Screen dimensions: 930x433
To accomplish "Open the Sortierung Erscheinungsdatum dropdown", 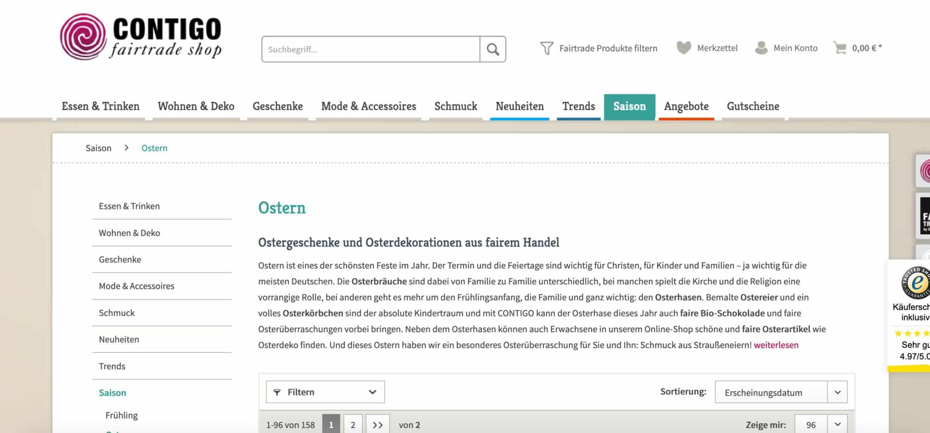I will (x=780, y=392).
